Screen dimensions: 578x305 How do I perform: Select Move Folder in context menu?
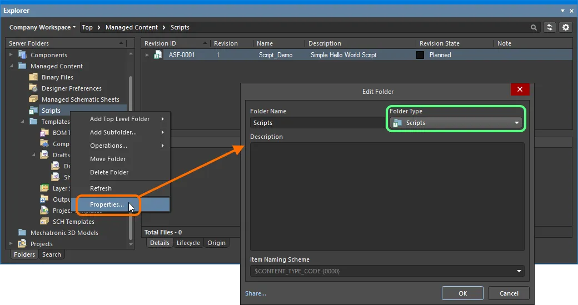[120, 159]
